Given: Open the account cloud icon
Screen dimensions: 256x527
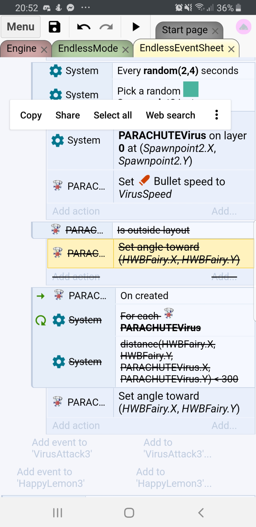Looking at the screenshot, I should click(244, 27).
